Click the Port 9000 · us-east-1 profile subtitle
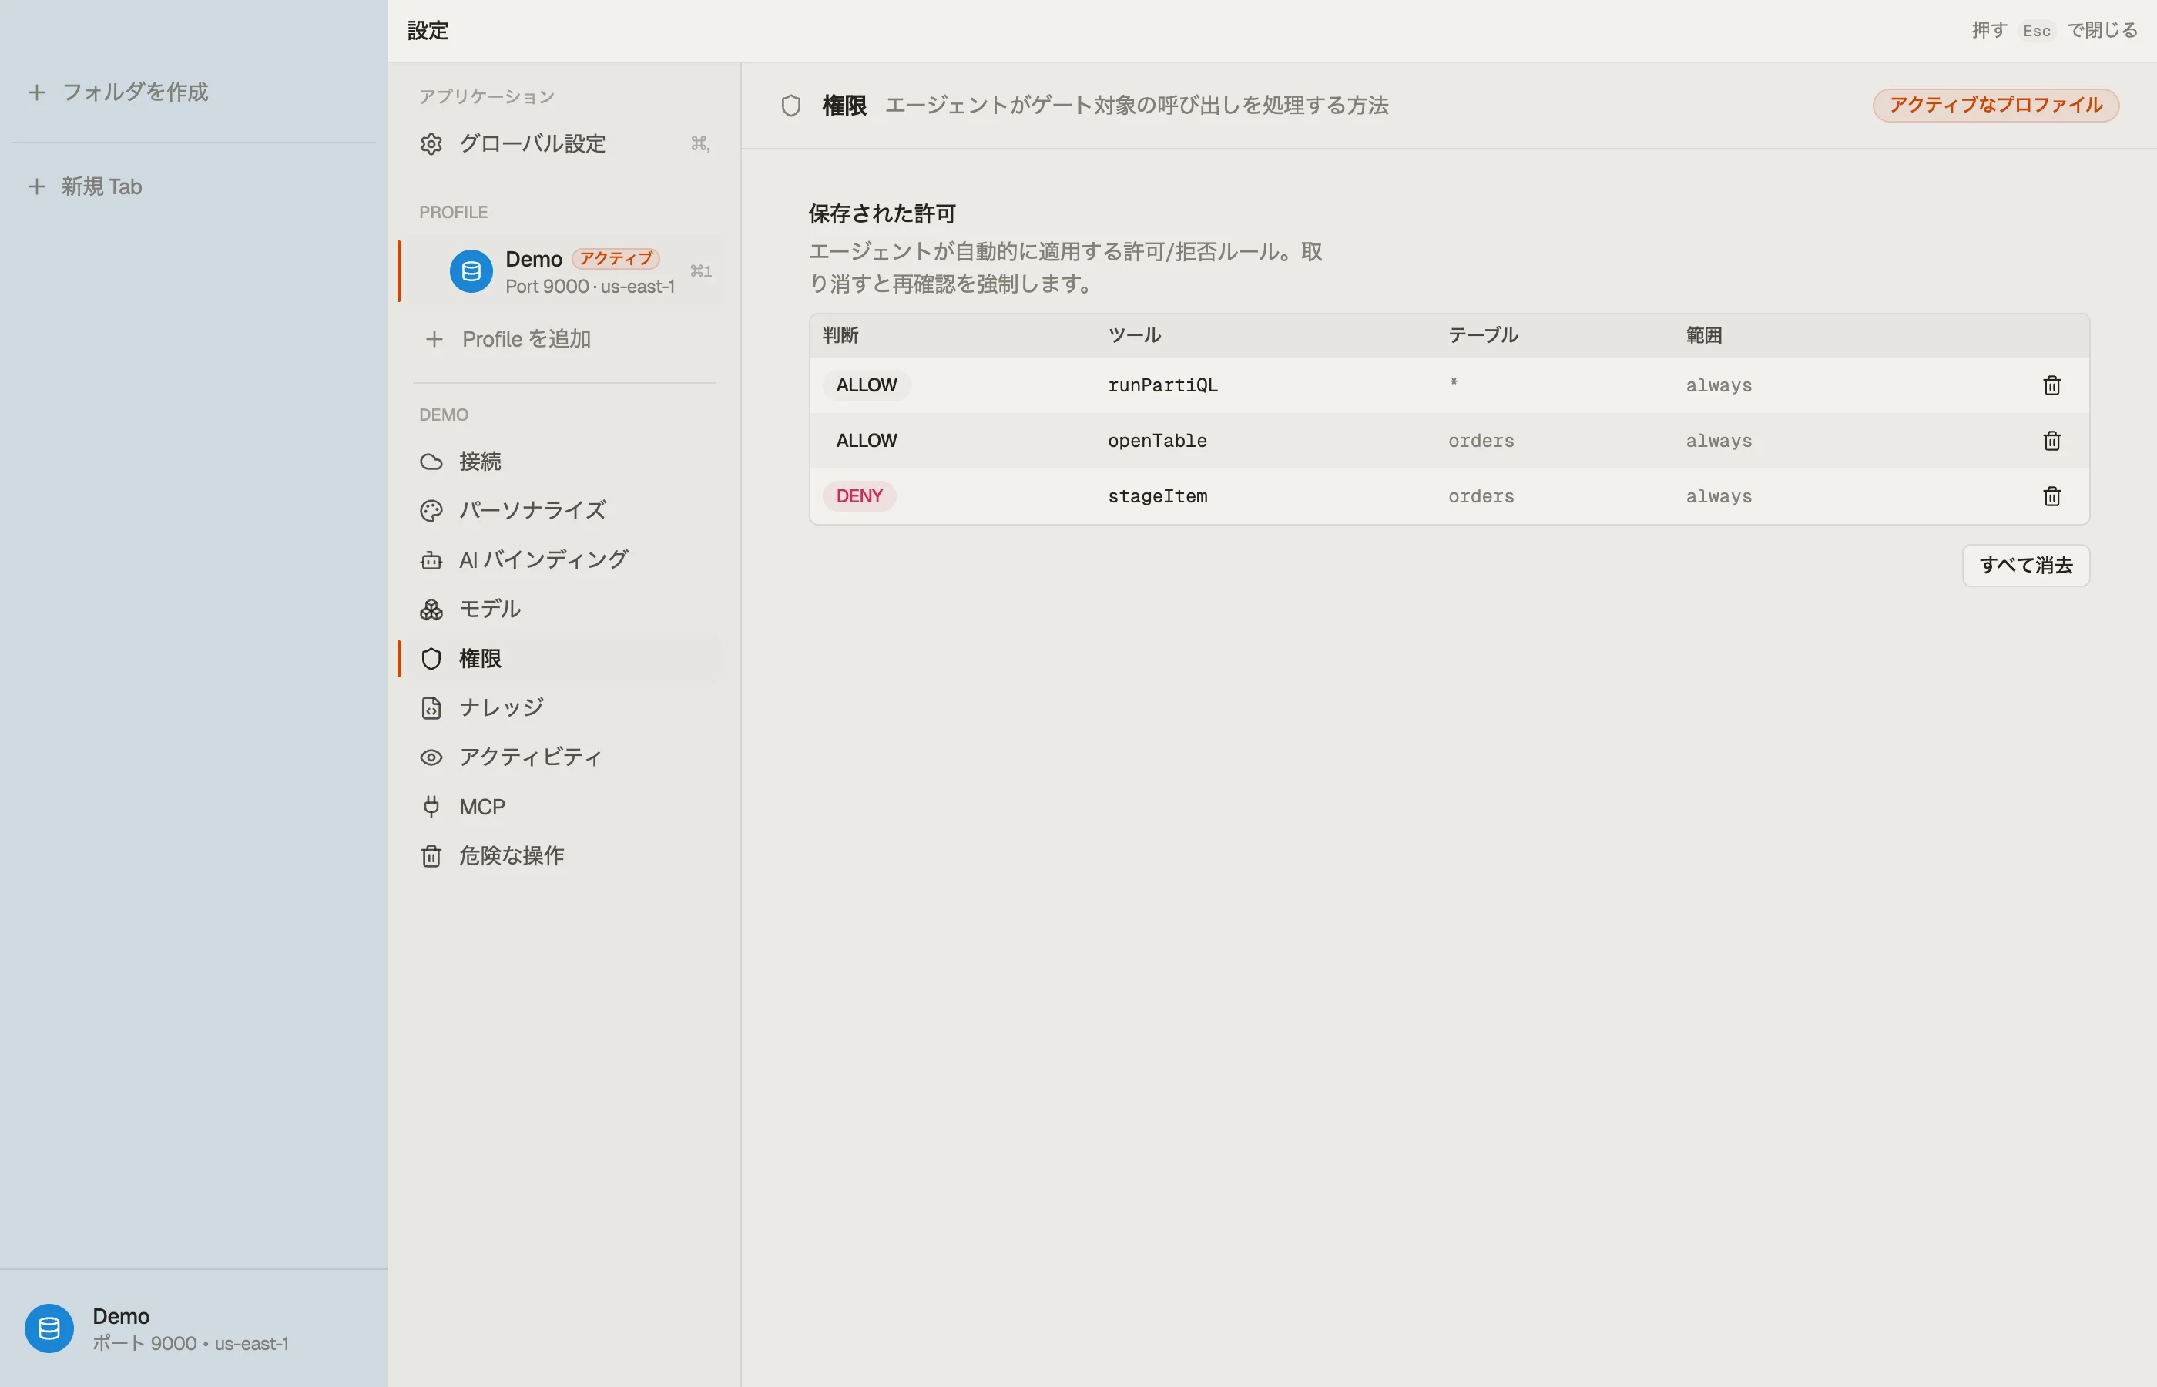 (589, 287)
